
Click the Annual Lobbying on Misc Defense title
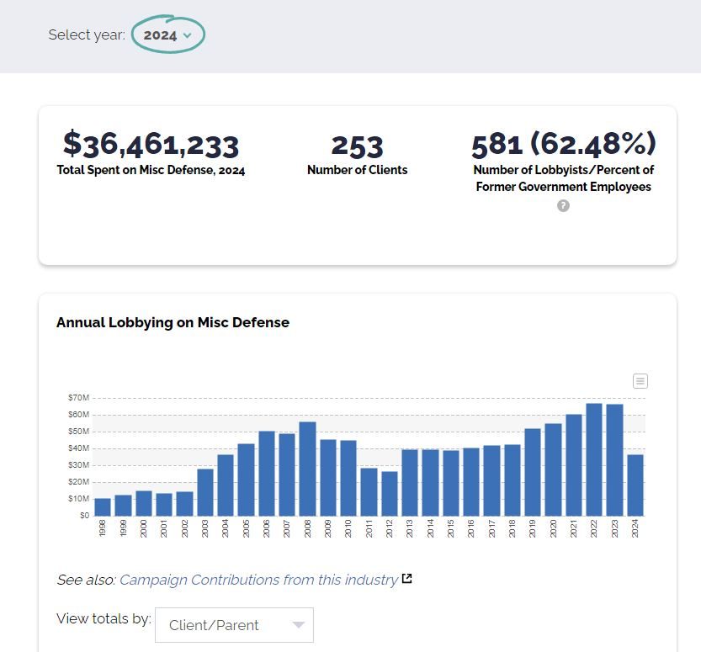(173, 322)
